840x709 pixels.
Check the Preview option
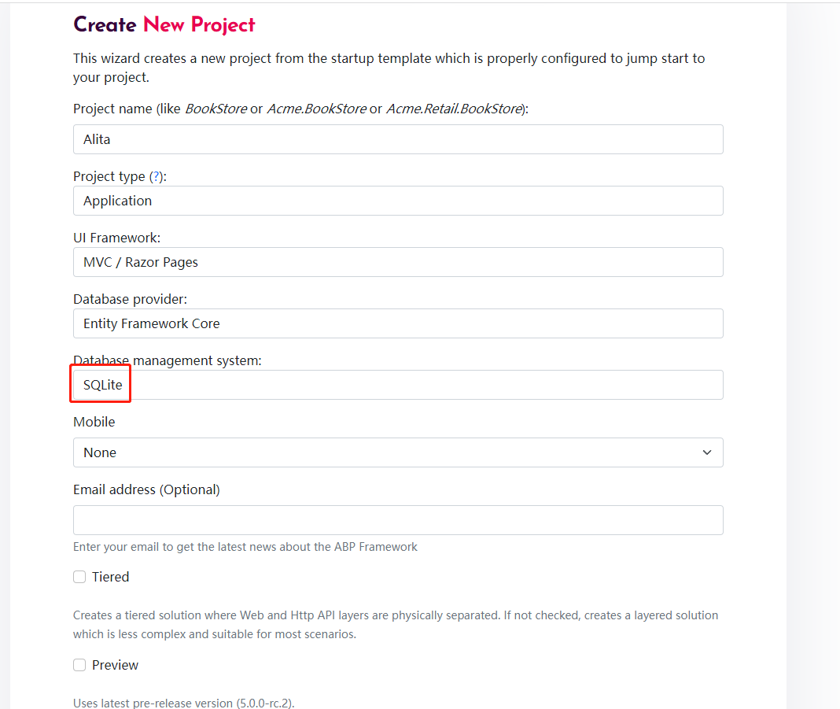(x=79, y=664)
